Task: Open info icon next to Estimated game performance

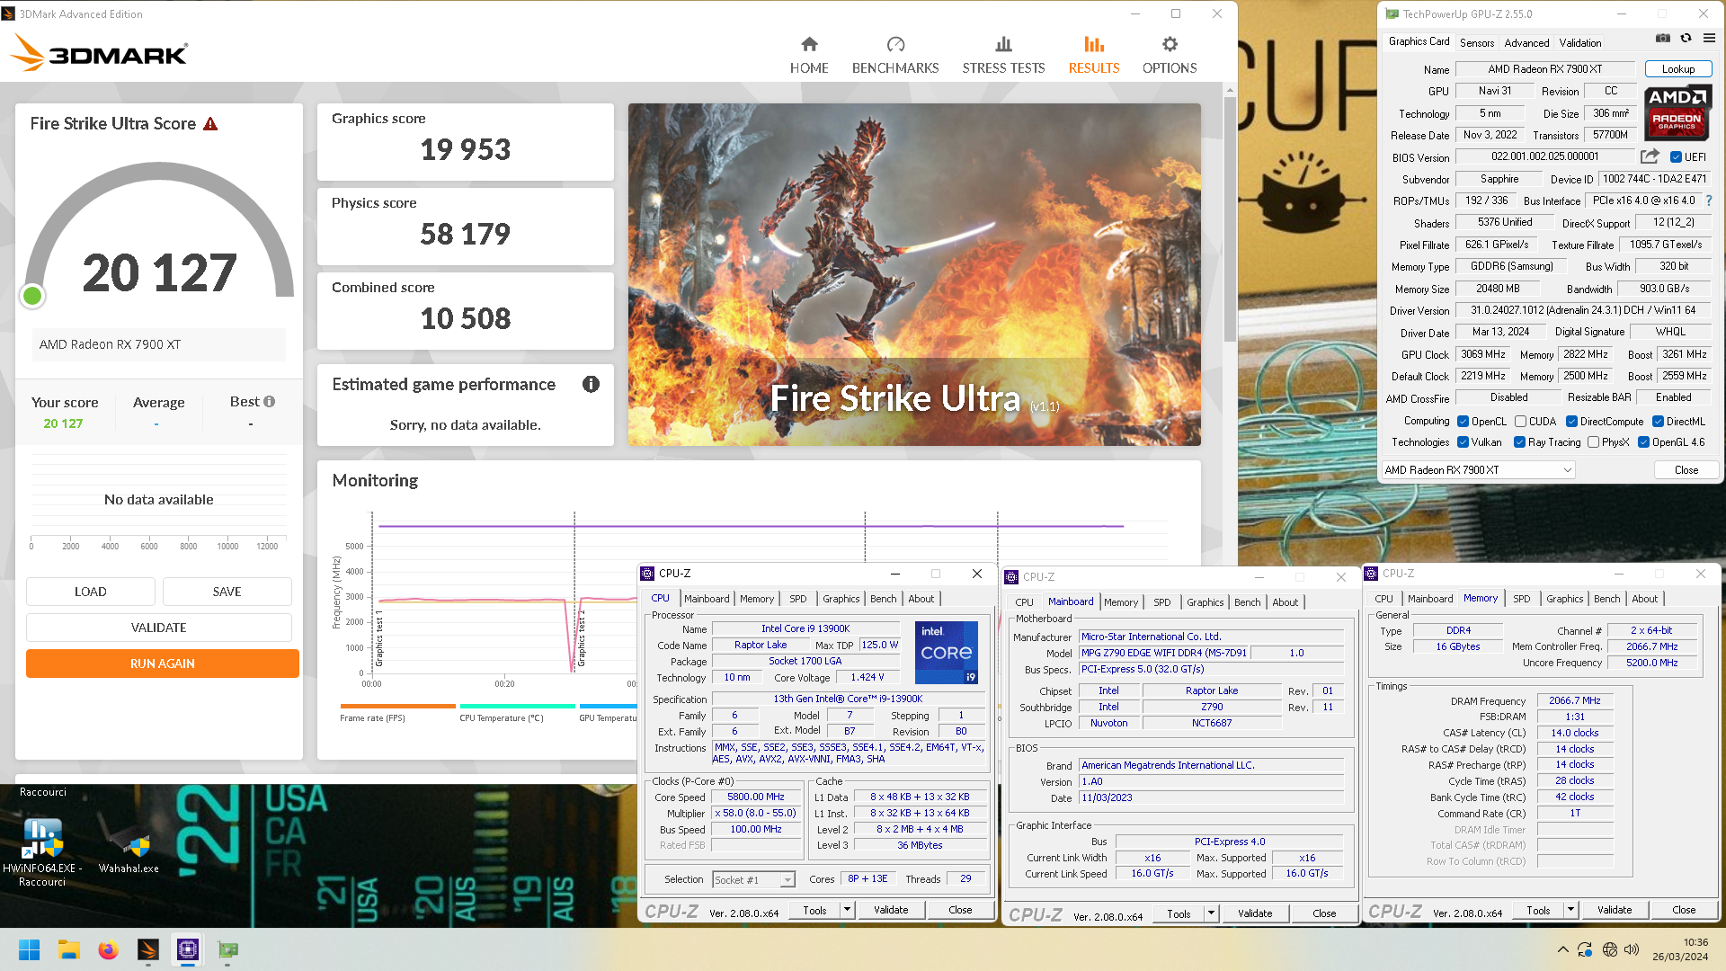Action: [x=591, y=385]
